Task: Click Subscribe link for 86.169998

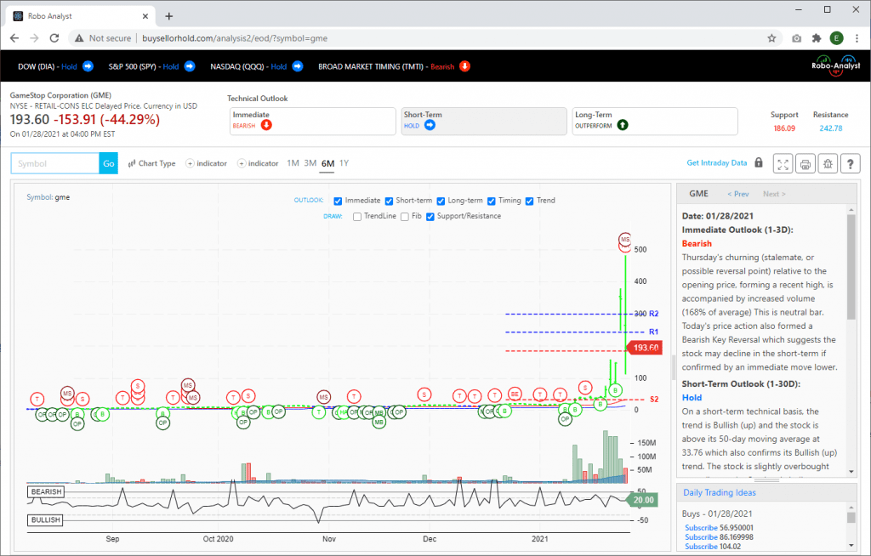Action: [701, 537]
